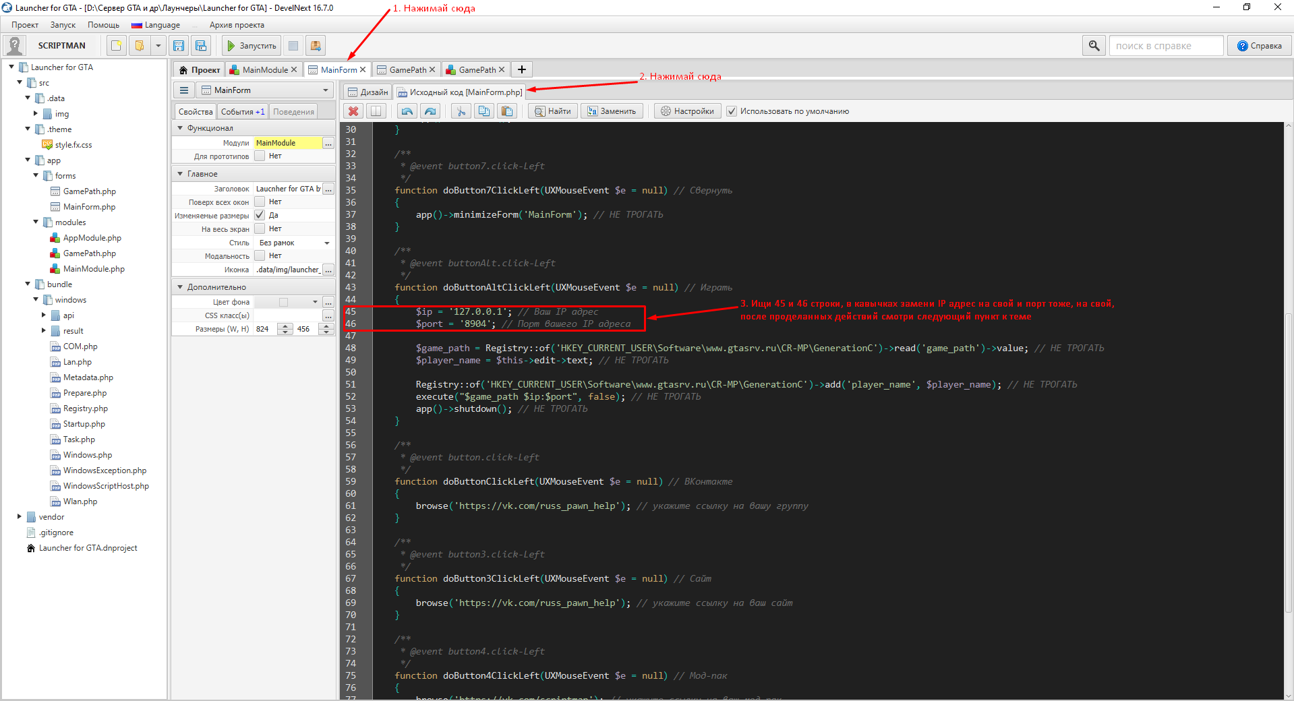Screen dimensions: 1294x701
Task: Toggle the 'Поверх всех окон' checkbox
Action: pos(260,202)
